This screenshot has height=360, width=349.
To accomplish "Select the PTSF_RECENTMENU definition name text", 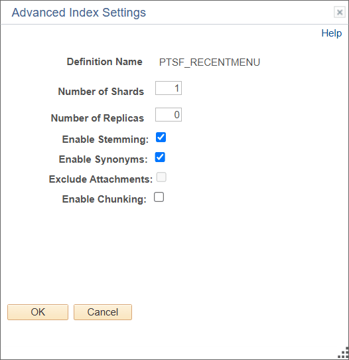I will 210,62.
